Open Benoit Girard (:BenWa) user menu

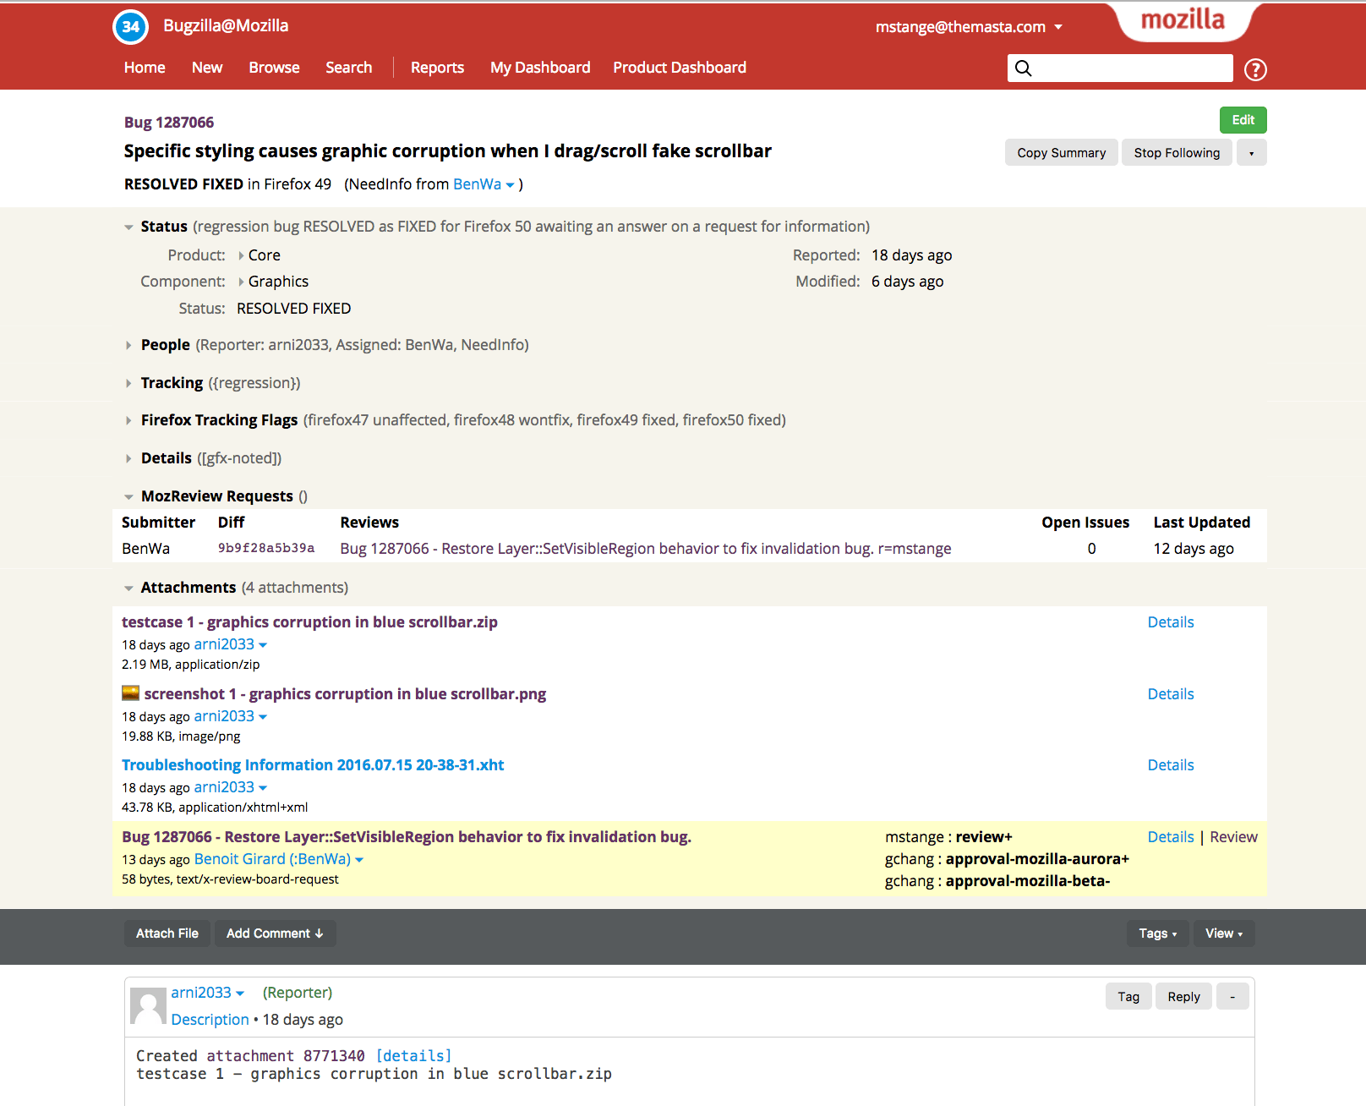279,859
